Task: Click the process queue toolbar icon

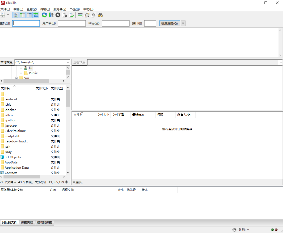Action: point(51,15)
